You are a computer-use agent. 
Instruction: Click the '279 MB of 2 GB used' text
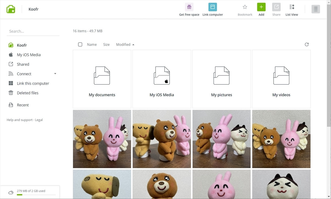31,191
